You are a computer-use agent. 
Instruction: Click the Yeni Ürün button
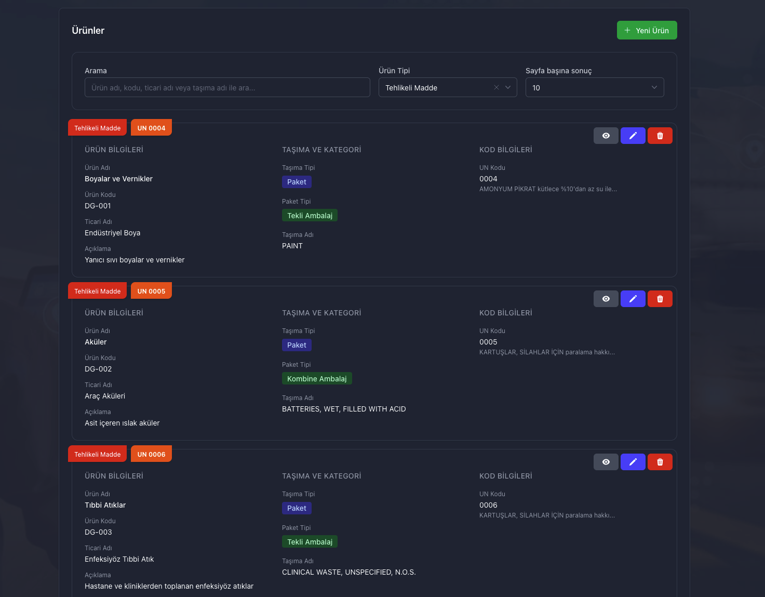pos(646,30)
